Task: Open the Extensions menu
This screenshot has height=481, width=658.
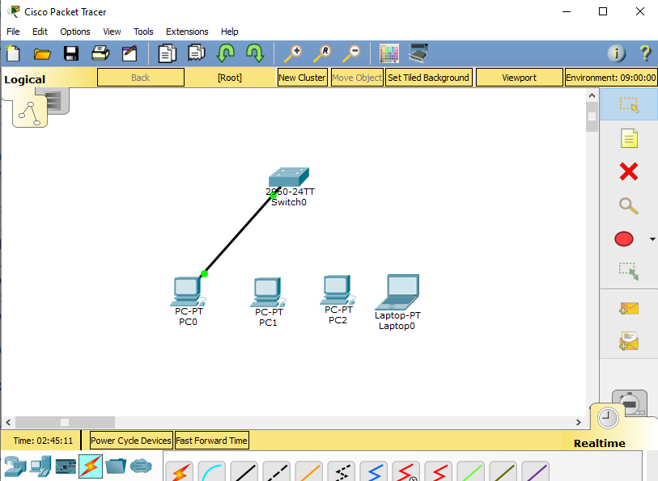Action: [187, 32]
